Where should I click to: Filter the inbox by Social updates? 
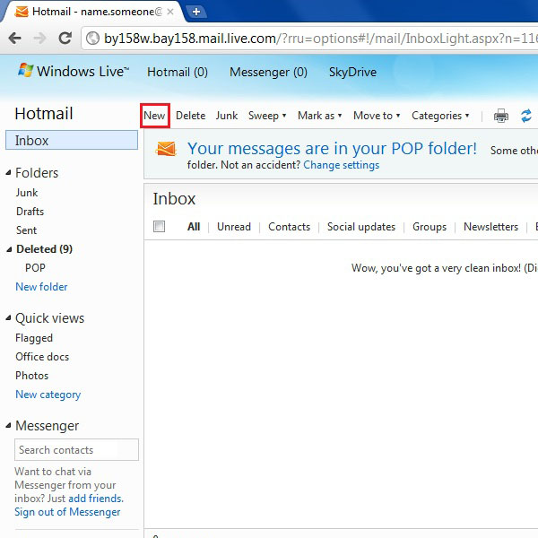pos(361,227)
